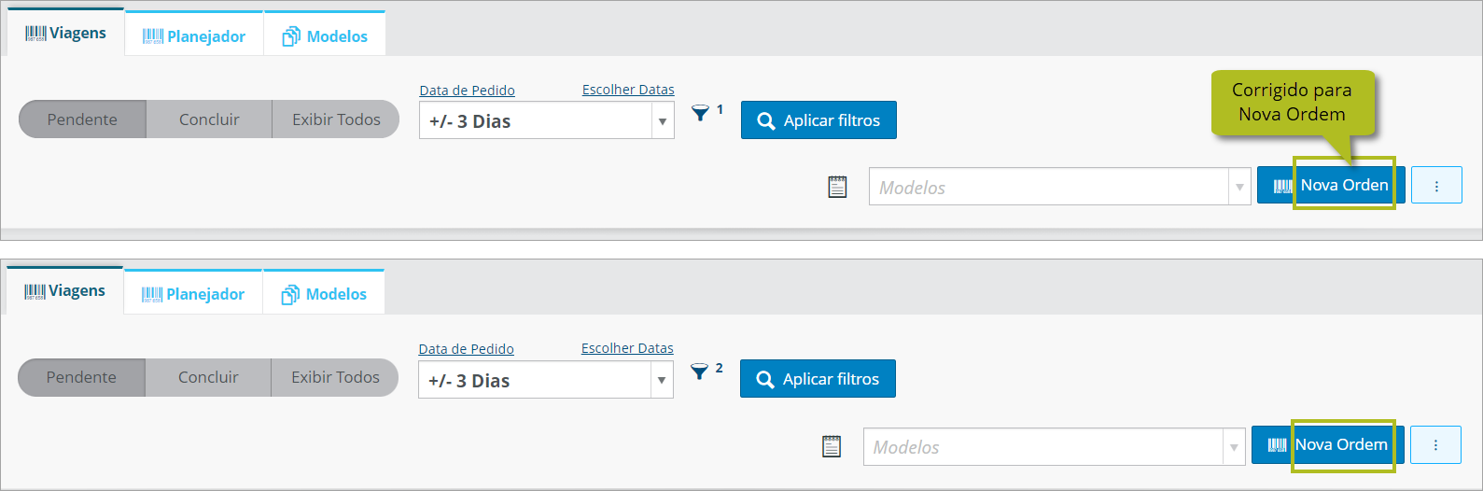This screenshot has height=491, width=1483.
Task: Select Pendente status in the upper panel
Action: [x=82, y=119]
